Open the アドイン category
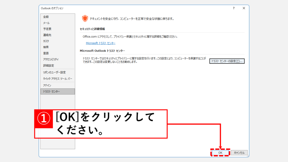This screenshot has height=162, width=288. point(57,85)
